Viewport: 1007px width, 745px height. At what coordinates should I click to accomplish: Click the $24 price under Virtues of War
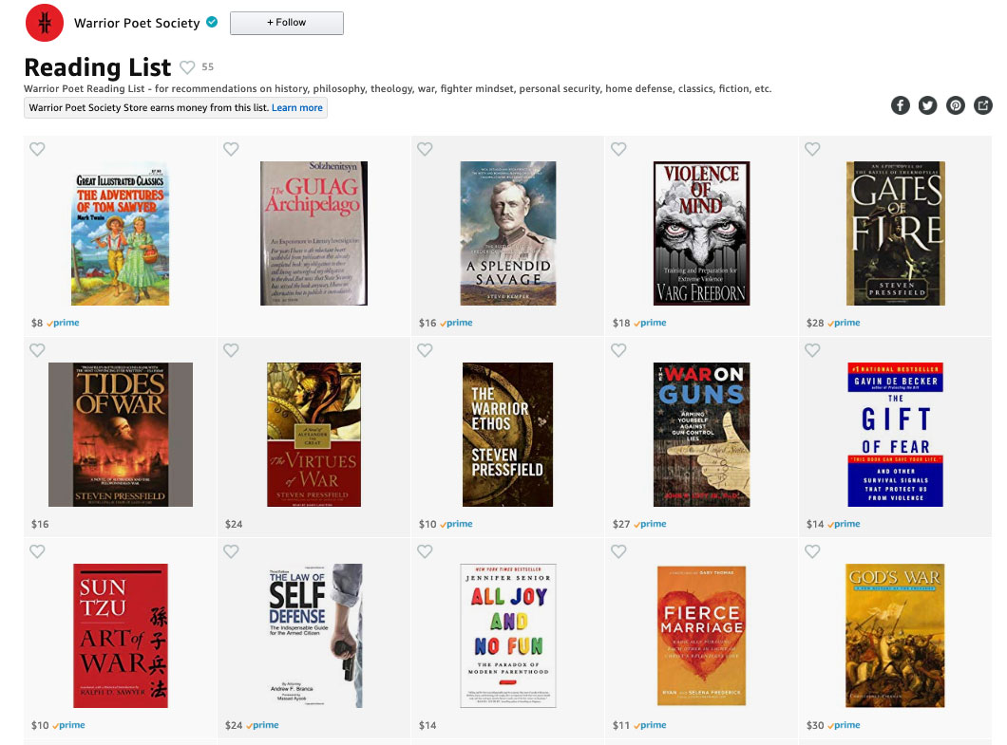tap(234, 524)
